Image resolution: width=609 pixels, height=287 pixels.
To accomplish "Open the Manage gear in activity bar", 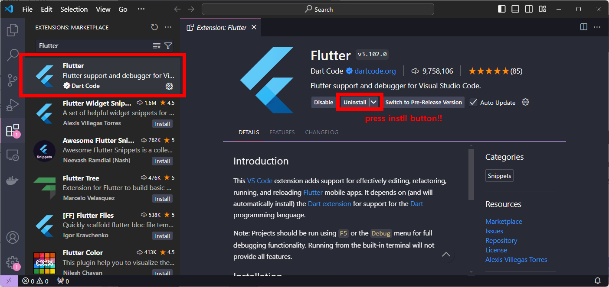I will point(13,262).
